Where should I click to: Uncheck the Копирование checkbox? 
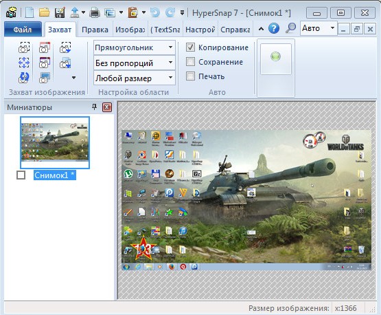[190, 47]
